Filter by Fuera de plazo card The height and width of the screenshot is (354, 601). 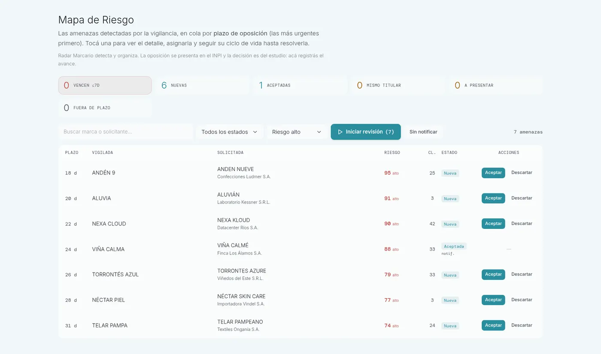click(x=105, y=108)
